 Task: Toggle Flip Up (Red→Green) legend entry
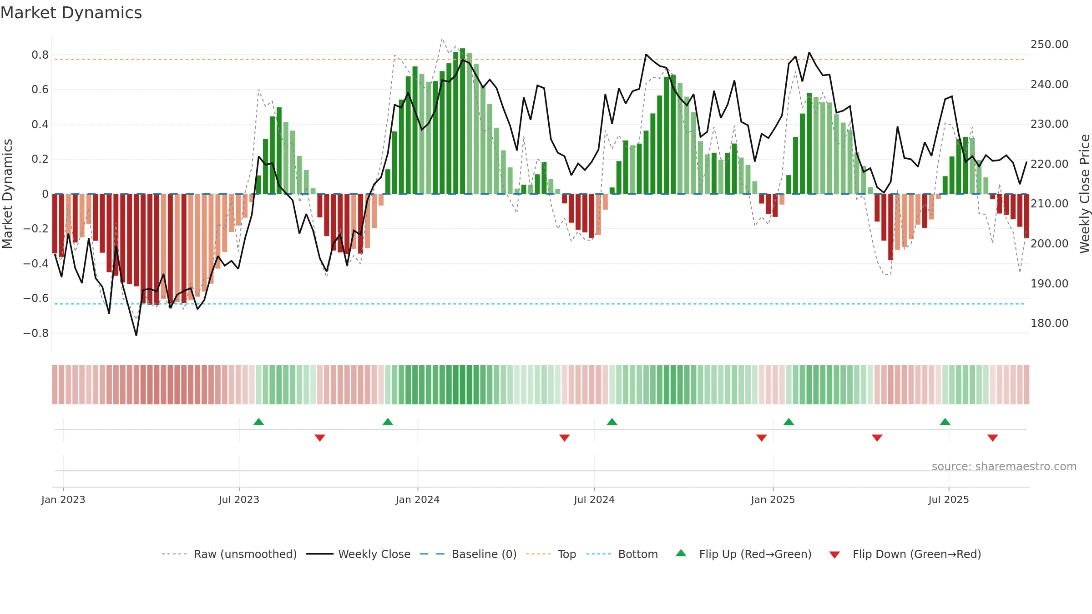(743, 554)
